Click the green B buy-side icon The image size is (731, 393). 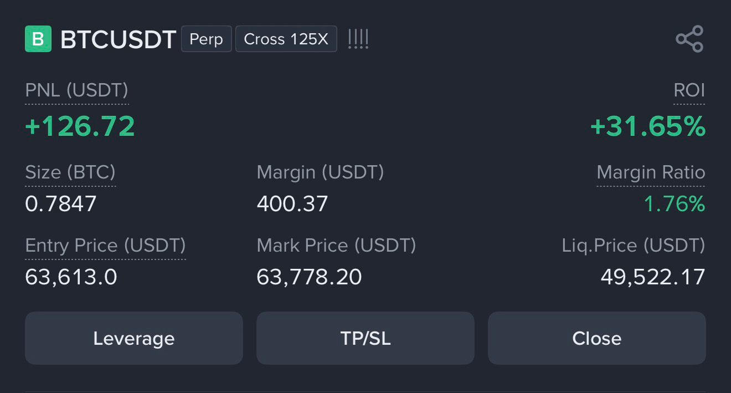pos(38,39)
